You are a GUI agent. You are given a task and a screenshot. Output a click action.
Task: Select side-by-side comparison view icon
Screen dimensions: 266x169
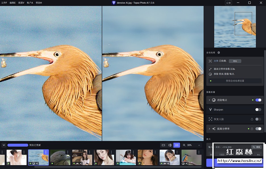177,145
